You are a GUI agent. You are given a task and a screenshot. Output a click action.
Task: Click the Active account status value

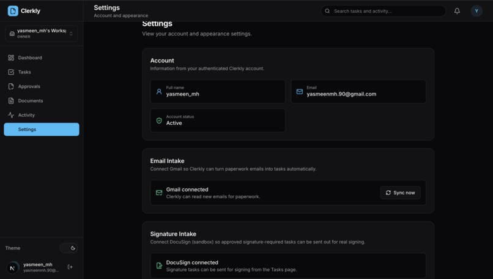(174, 123)
